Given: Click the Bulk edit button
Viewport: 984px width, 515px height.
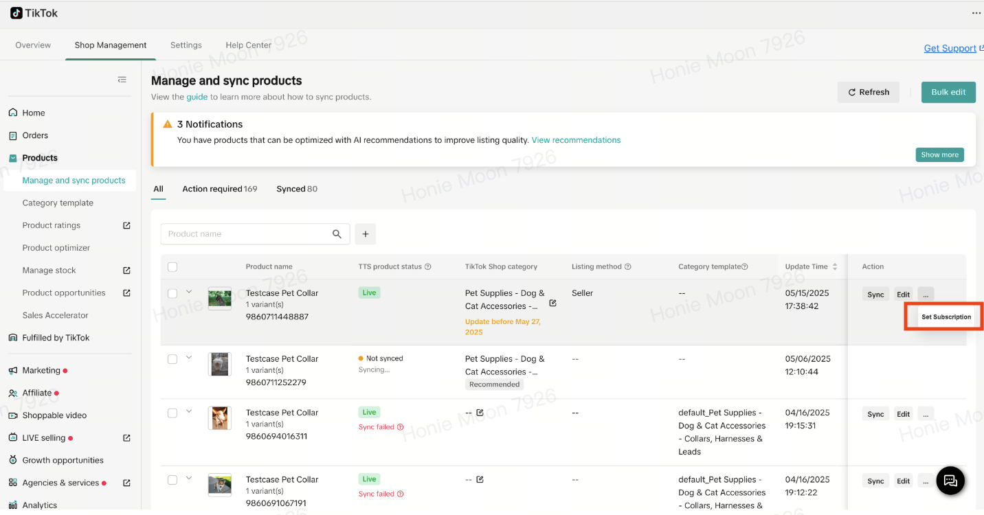Looking at the screenshot, I should (x=948, y=92).
